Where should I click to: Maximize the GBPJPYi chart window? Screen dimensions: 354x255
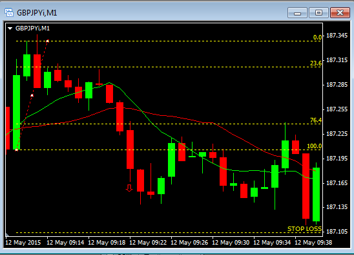click(x=318, y=13)
